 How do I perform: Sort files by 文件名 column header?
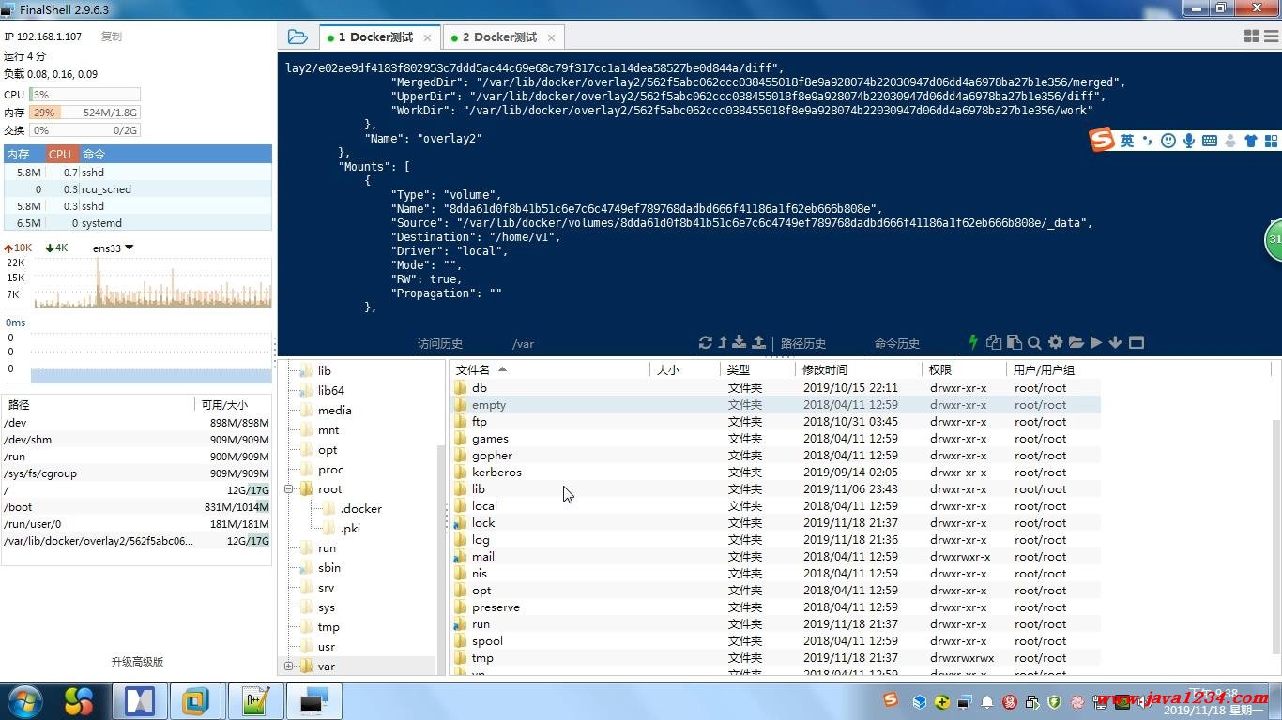(549, 369)
